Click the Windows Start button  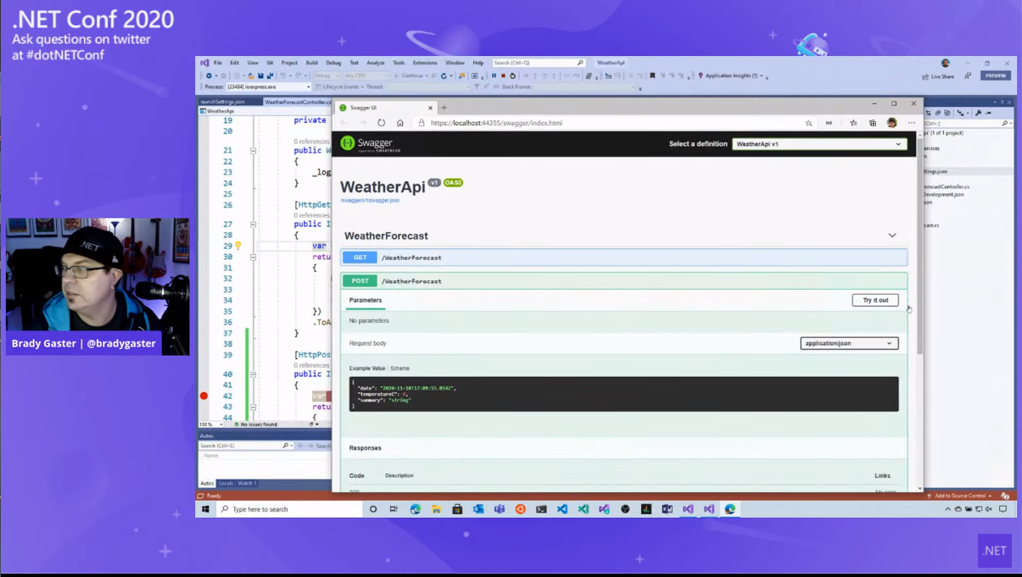205,509
